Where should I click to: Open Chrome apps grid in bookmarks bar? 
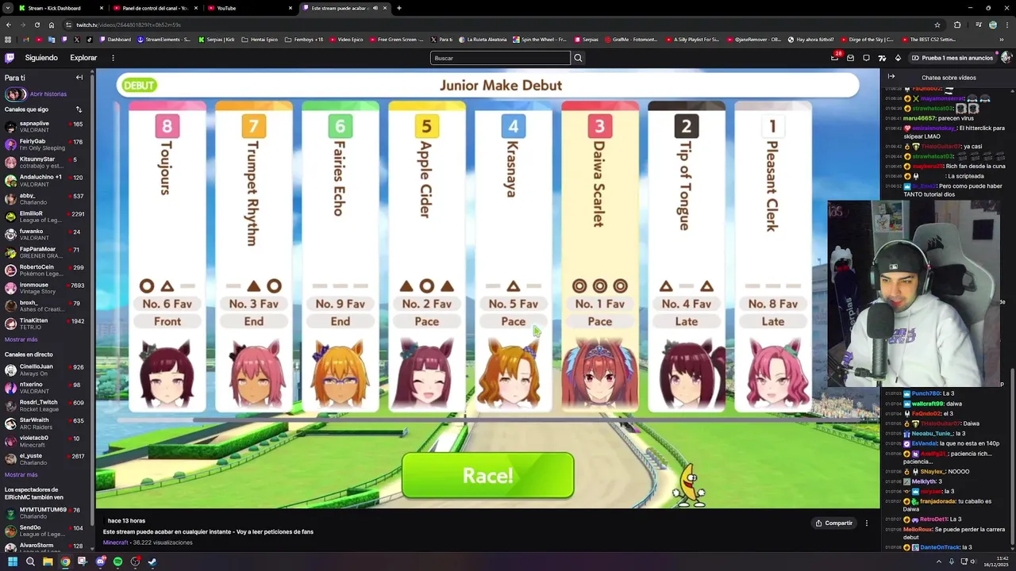point(8,40)
